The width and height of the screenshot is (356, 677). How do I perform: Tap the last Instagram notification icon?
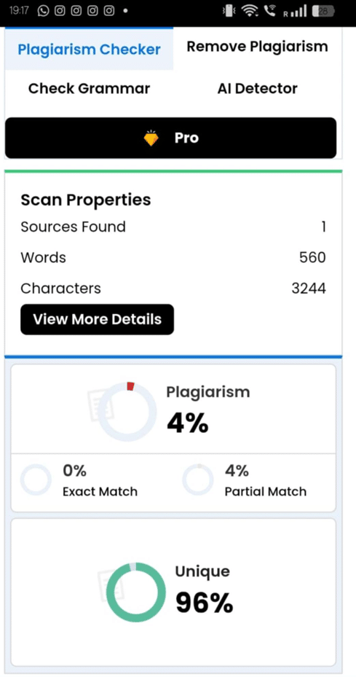[x=109, y=11]
